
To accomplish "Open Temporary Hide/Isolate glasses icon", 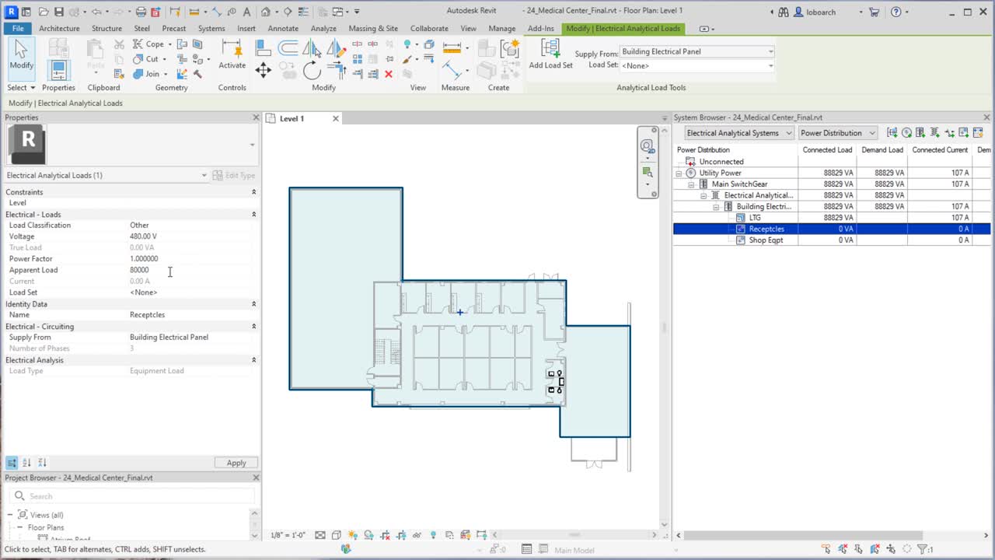I will (x=417, y=535).
